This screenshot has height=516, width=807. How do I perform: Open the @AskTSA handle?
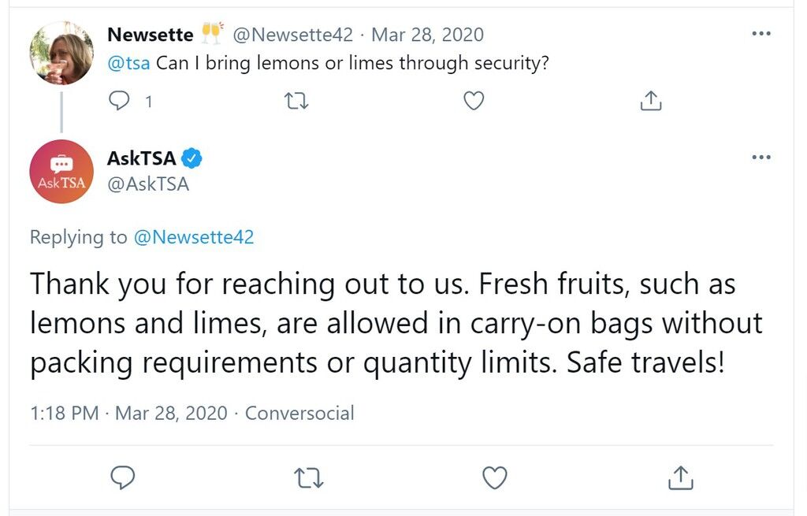click(148, 184)
